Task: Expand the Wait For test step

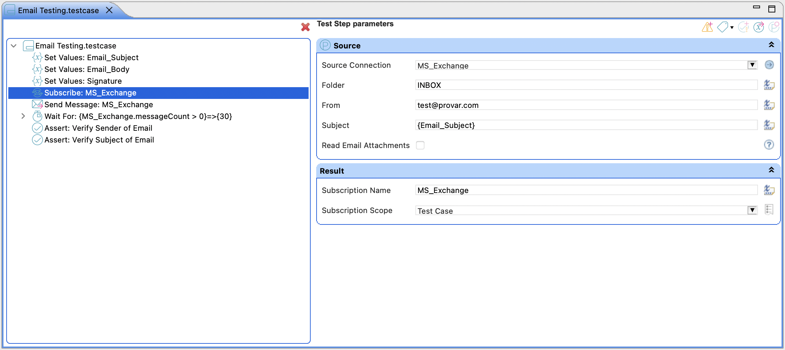Action: coord(23,116)
